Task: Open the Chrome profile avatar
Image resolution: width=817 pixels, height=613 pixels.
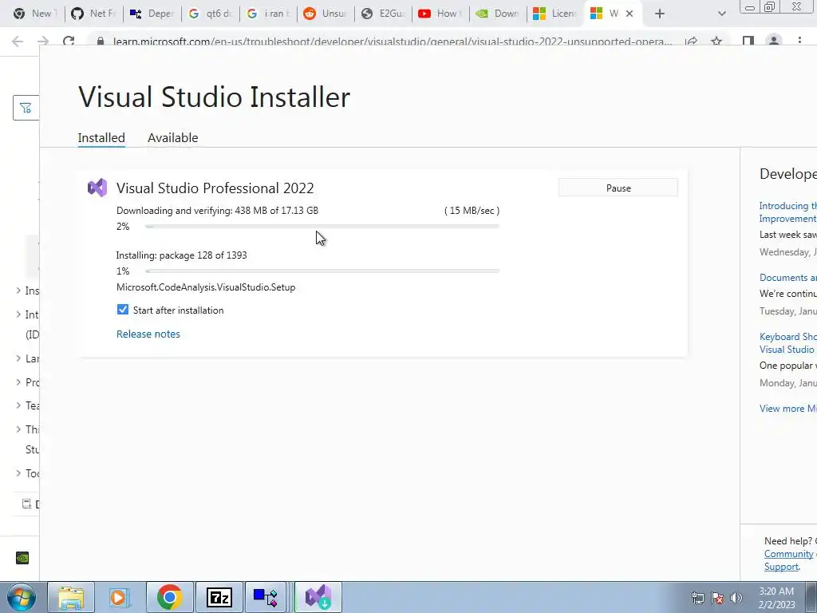Action: 774,42
